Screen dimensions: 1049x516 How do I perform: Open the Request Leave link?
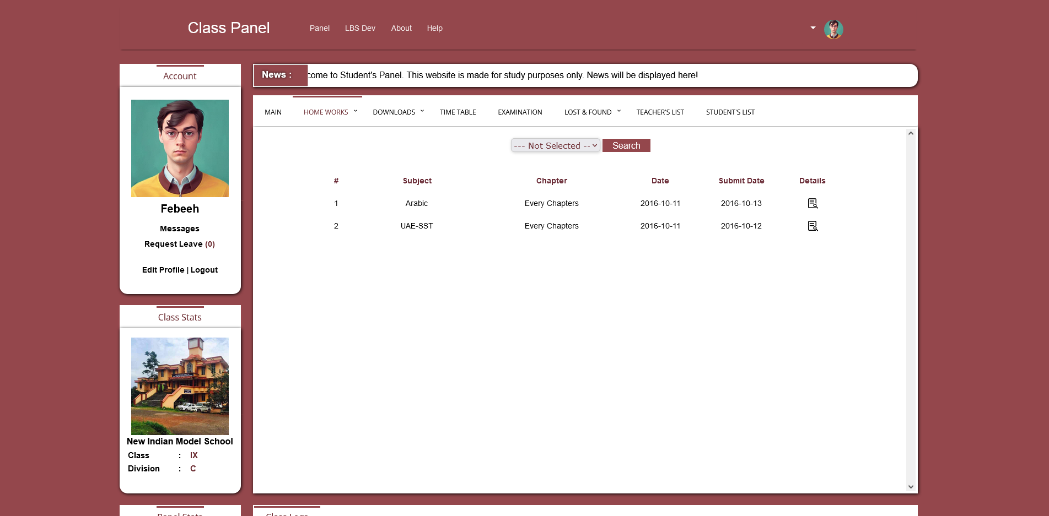174,245
